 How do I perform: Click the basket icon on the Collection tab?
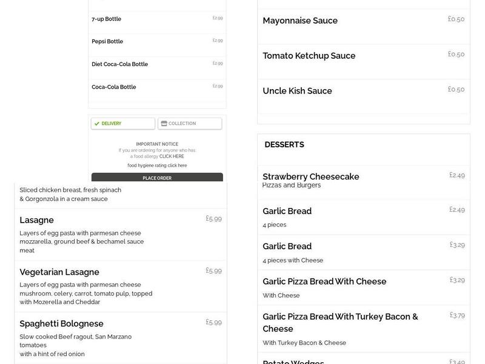coord(162,123)
